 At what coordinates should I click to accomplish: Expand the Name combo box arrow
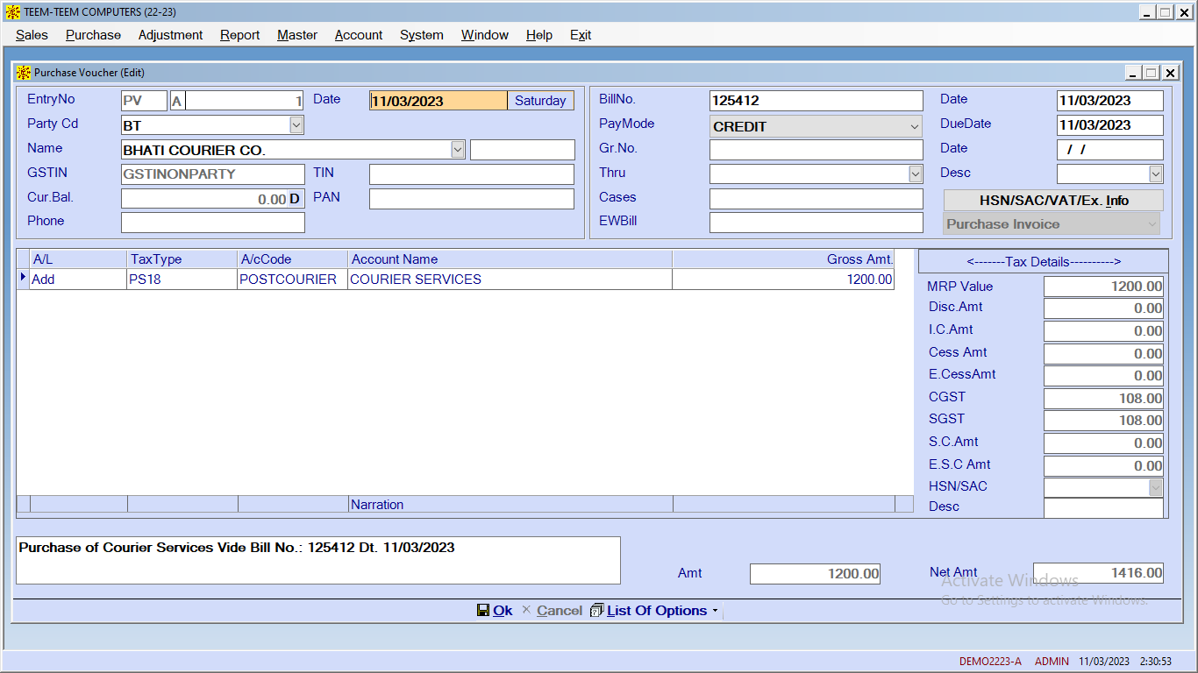pos(458,150)
